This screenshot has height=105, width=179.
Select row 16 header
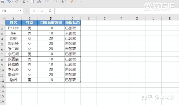[3, 101]
